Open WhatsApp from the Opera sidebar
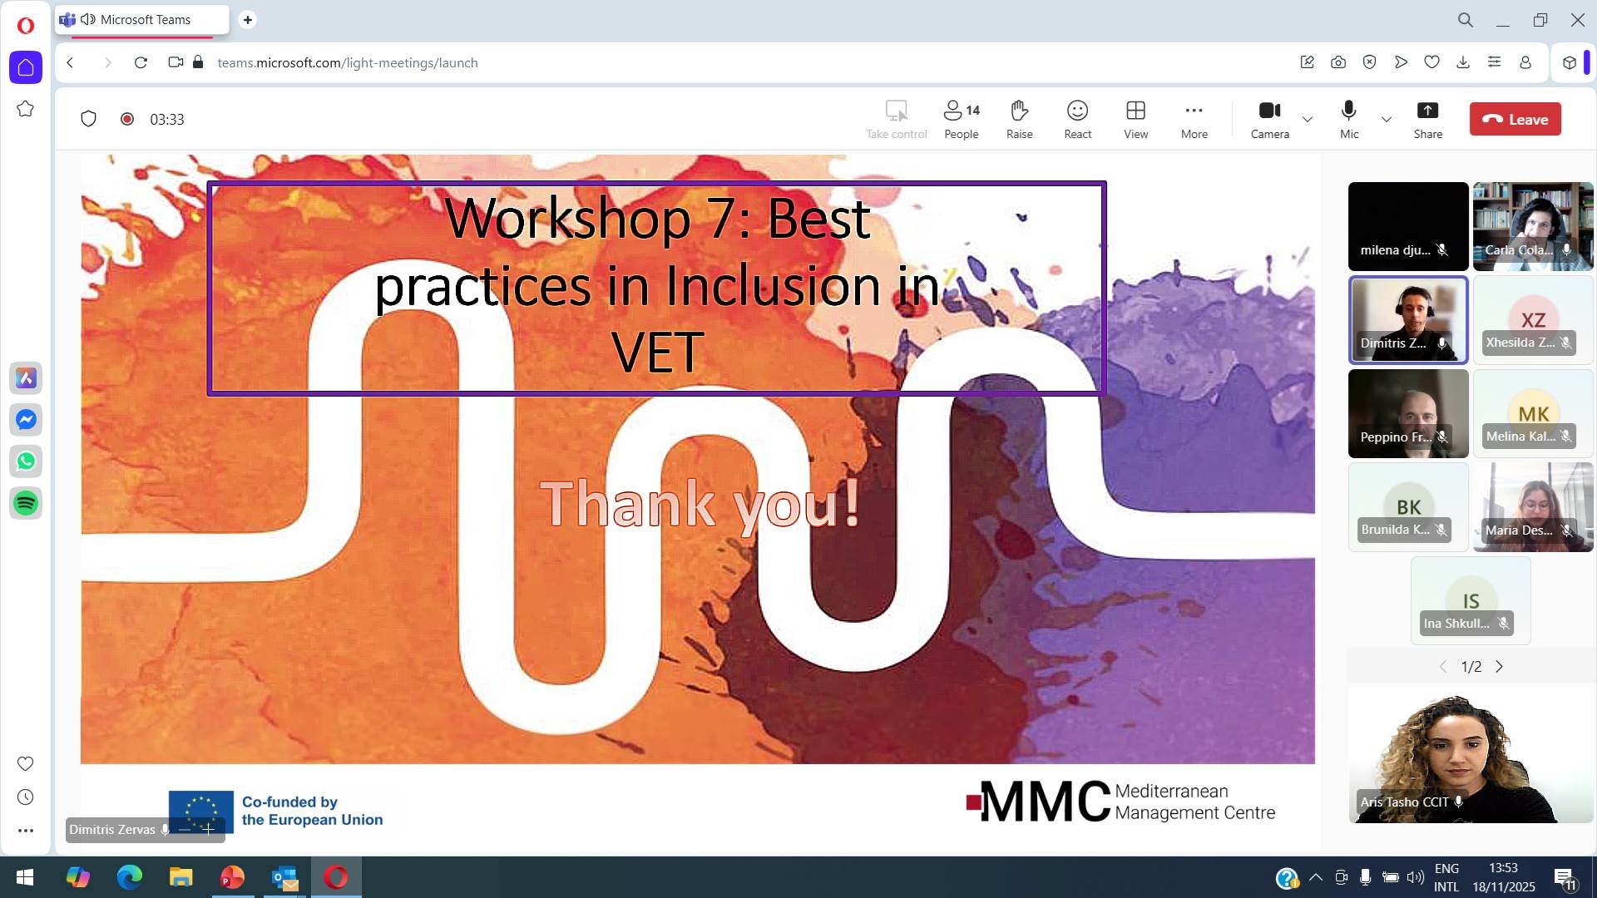Screen dimensions: 1597x898 click(26, 461)
